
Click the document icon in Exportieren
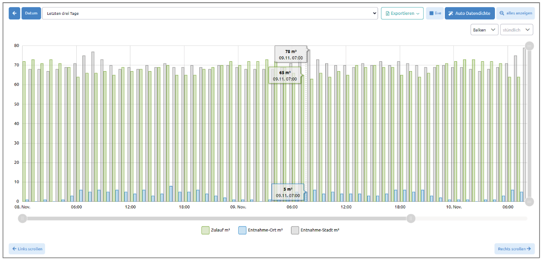click(x=388, y=14)
